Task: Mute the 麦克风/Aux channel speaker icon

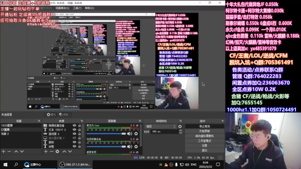Action: tap(129, 134)
